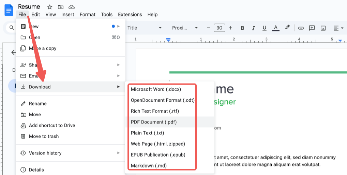Open the Format menu
This screenshot has width=347, height=175.
pyautogui.click(x=87, y=15)
